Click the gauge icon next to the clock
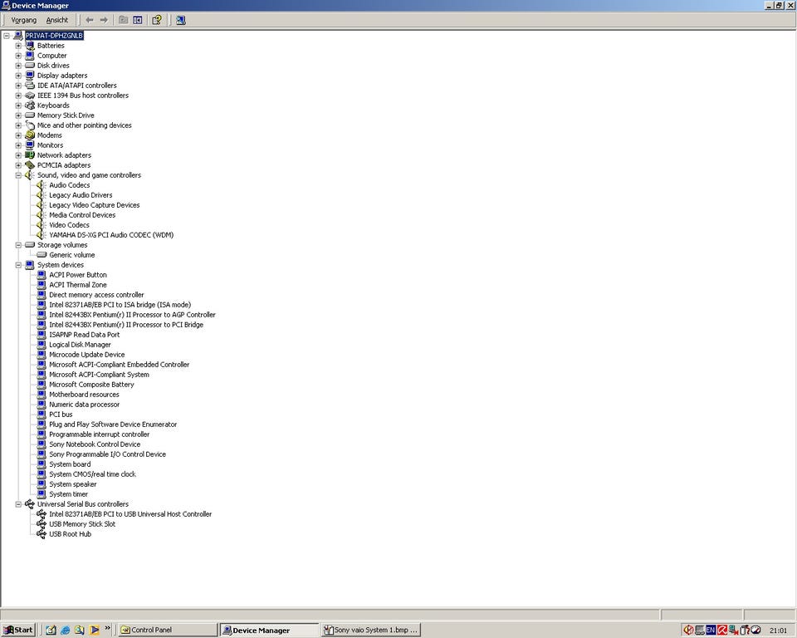Screen dimensions: 797x638 pos(755,630)
